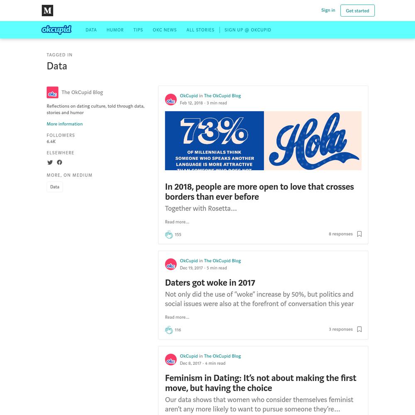The width and height of the screenshot is (415, 415).
Task: Open the More information link
Action: pos(65,124)
